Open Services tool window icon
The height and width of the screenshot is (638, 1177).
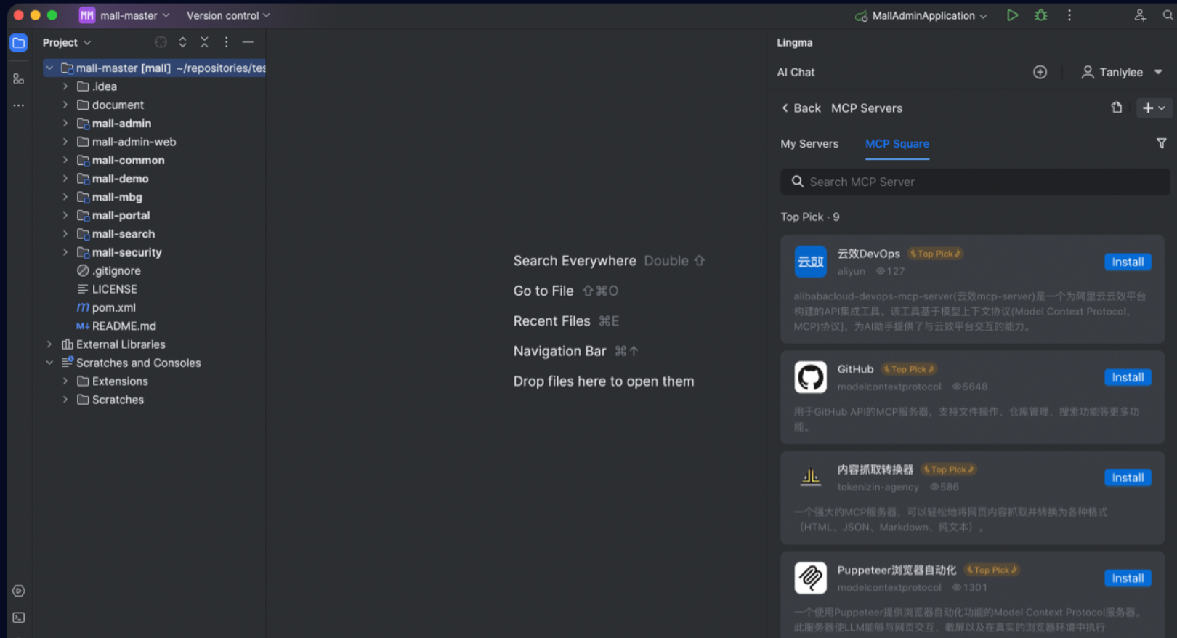click(x=19, y=591)
